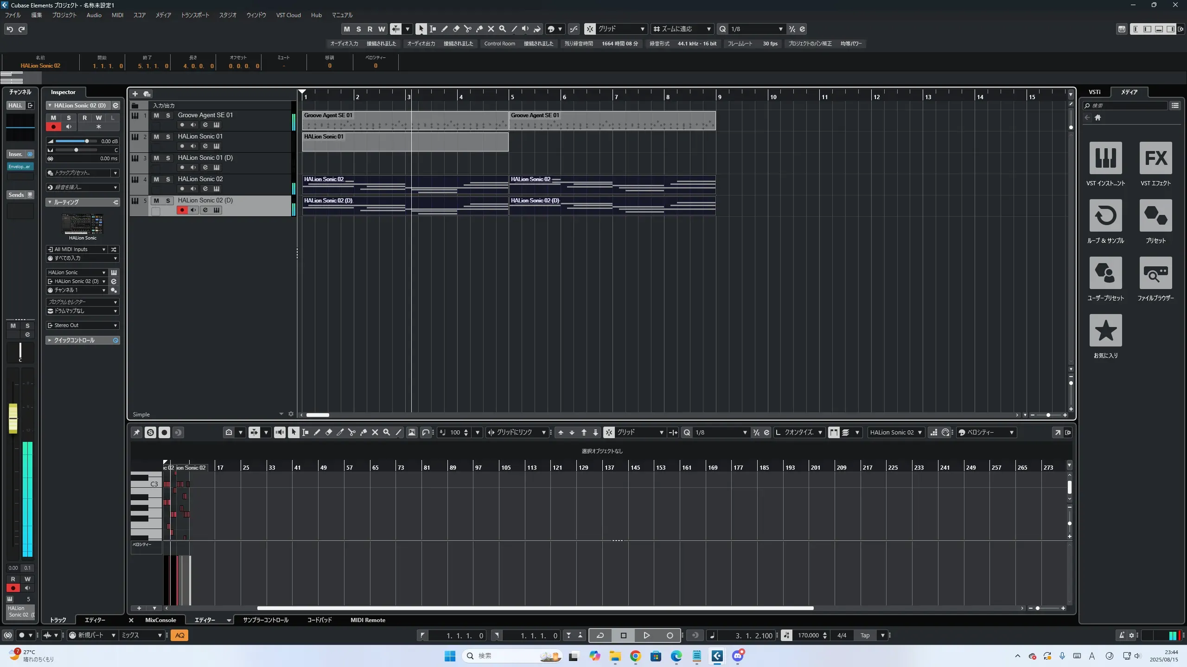Click the Add Track plus icon
This screenshot has height=667, width=1187.
click(135, 94)
